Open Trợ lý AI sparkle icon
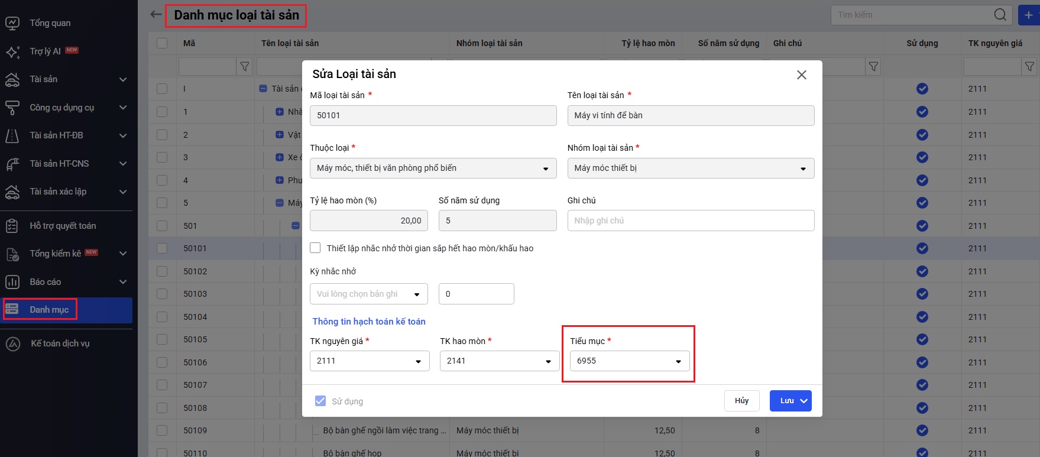This screenshot has height=457, width=1040. tap(12, 51)
